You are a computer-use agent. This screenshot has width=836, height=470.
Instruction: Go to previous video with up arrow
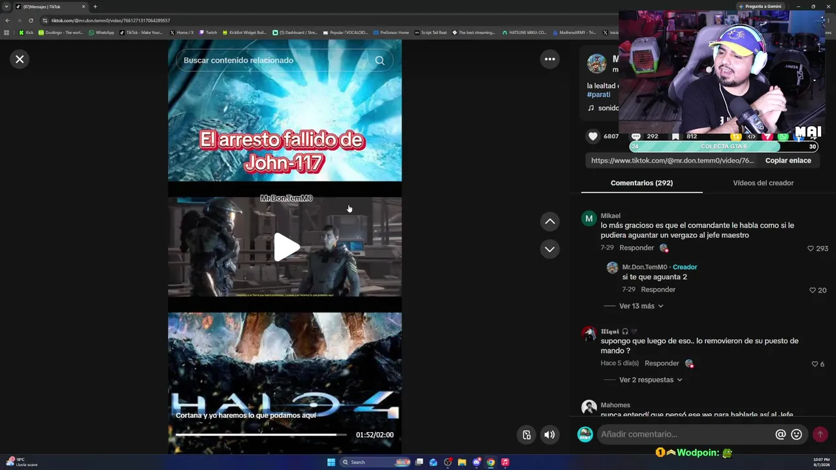(550, 222)
